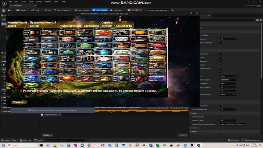Stop the play session with red stop button
Viewport: 263px width, 148px height.
tap(136, 10)
